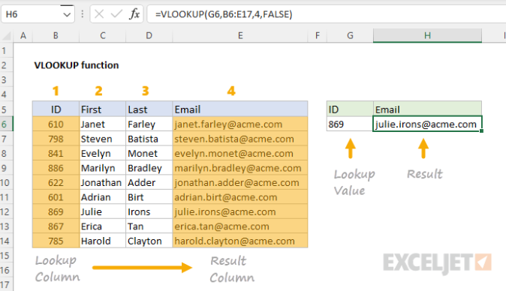
Task: Click cell with ID 622
Action: pyautogui.click(x=56, y=183)
